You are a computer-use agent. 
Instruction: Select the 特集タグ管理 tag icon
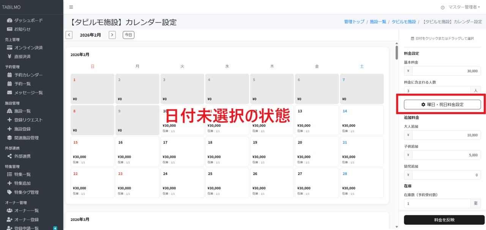point(9,192)
